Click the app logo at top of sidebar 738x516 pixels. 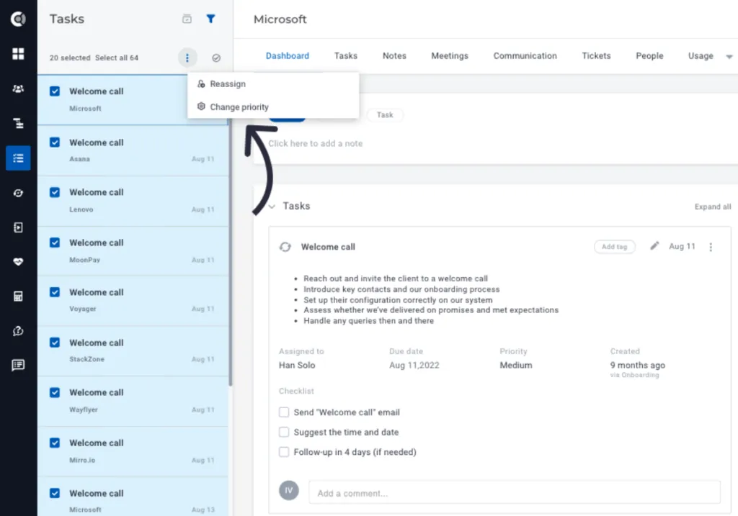coord(18,19)
